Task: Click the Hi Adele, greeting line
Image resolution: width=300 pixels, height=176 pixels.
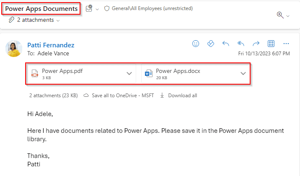Action: pyautogui.click(x=40, y=114)
